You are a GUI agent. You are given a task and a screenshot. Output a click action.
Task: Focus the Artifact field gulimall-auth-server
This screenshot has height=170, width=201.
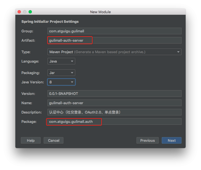(114, 40)
